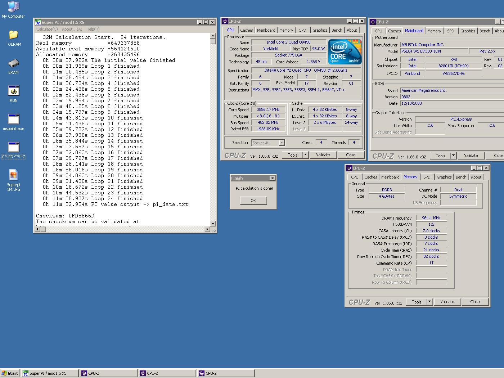Click Super PI vertical scrollbar down arrow

213,224
